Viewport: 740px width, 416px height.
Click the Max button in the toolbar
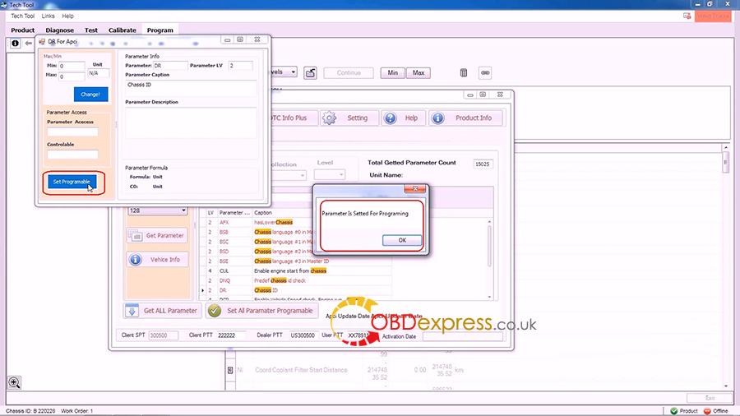tap(419, 72)
